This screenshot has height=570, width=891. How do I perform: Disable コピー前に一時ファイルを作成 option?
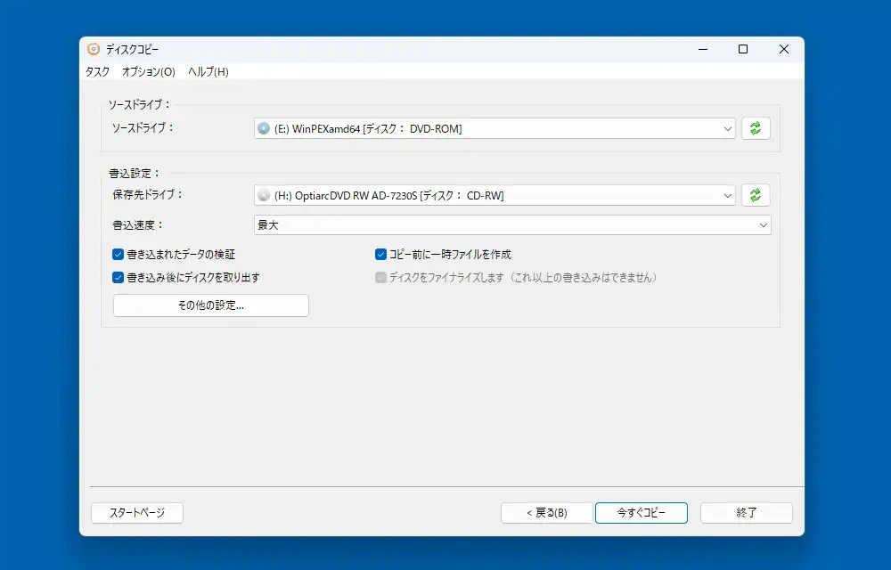pyautogui.click(x=381, y=254)
